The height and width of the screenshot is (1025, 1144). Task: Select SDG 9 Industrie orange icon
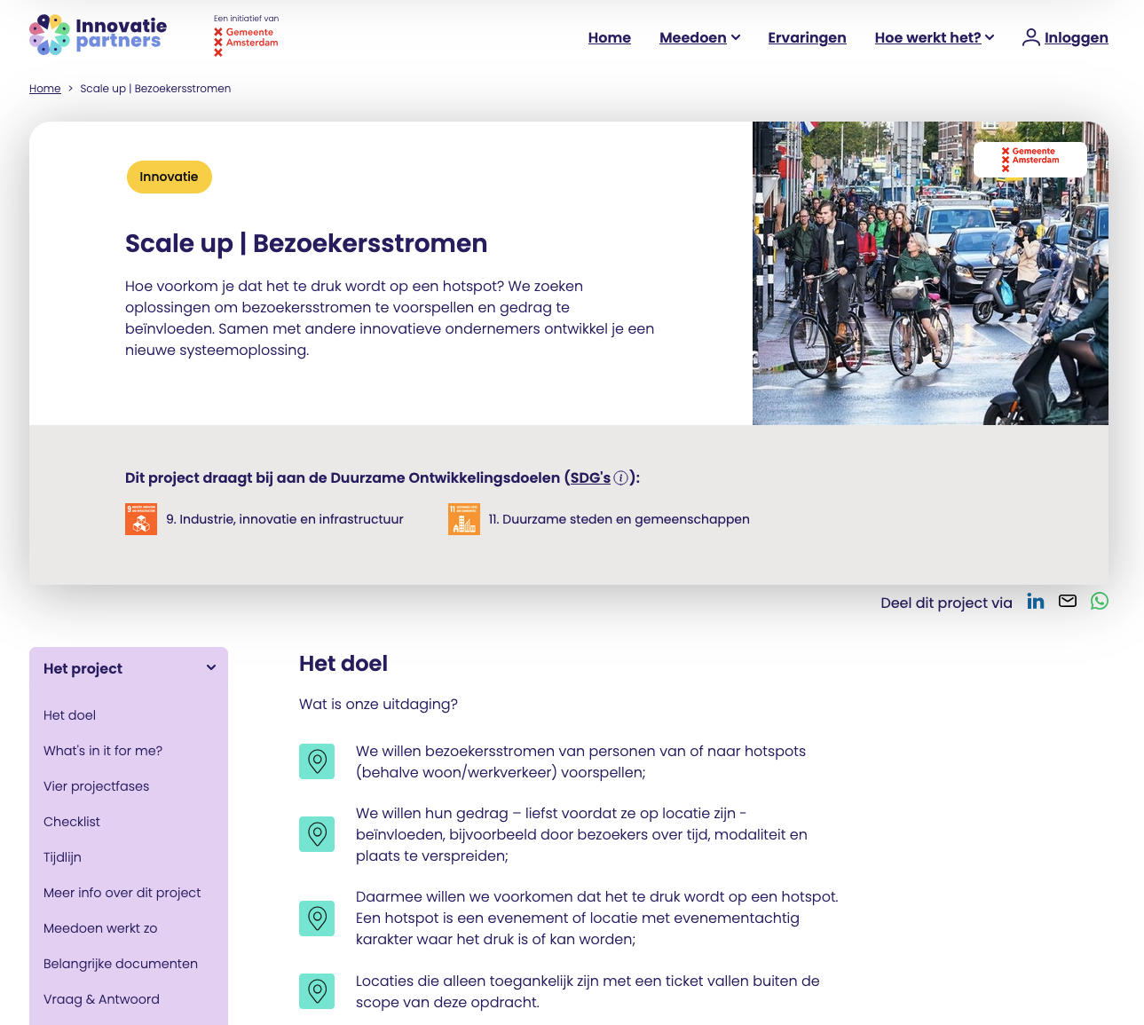(x=141, y=519)
